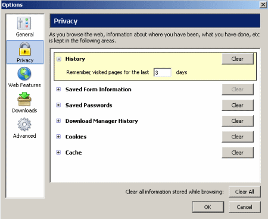Image resolution: width=268 pixels, height=219 pixels.
Task: Expand the Cache section
Action: (58, 153)
